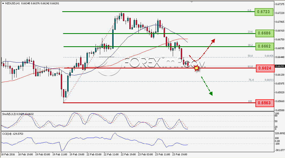This screenshot has width=285, height=158.
Task: Click the 23 Feb 11:00 time axis label
Action: 163,155
